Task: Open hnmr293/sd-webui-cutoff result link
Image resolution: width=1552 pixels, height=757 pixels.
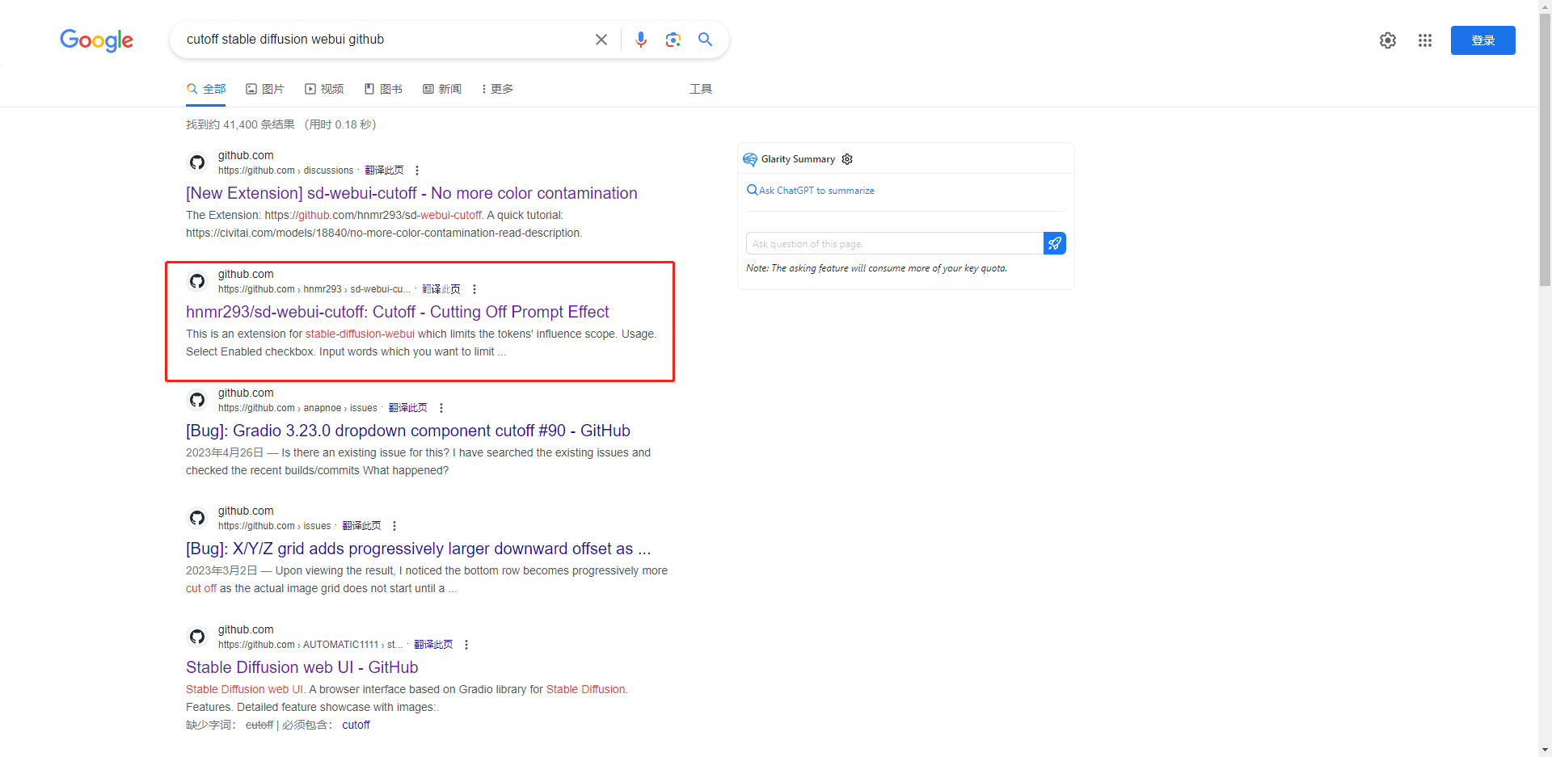Action: (x=397, y=312)
